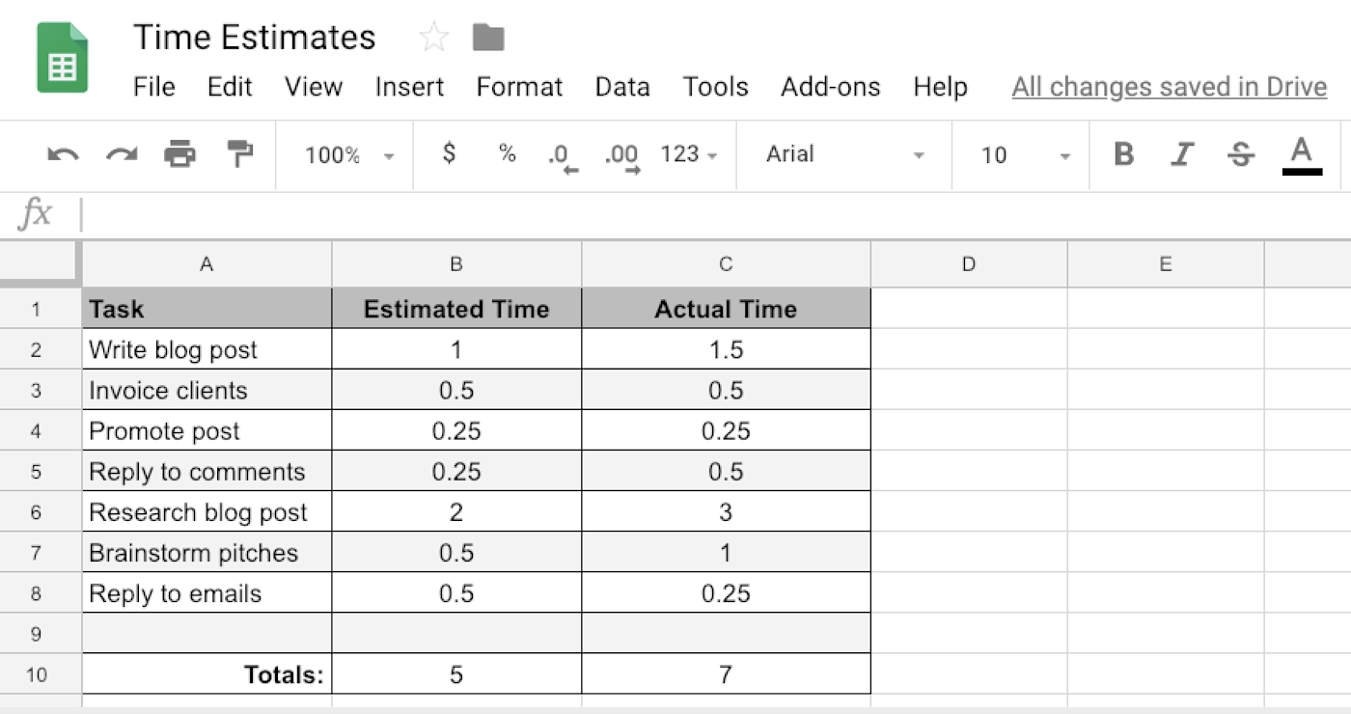Image resolution: width=1351 pixels, height=714 pixels.
Task: Click 'All changes saved in Drive' link
Action: pos(1170,87)
